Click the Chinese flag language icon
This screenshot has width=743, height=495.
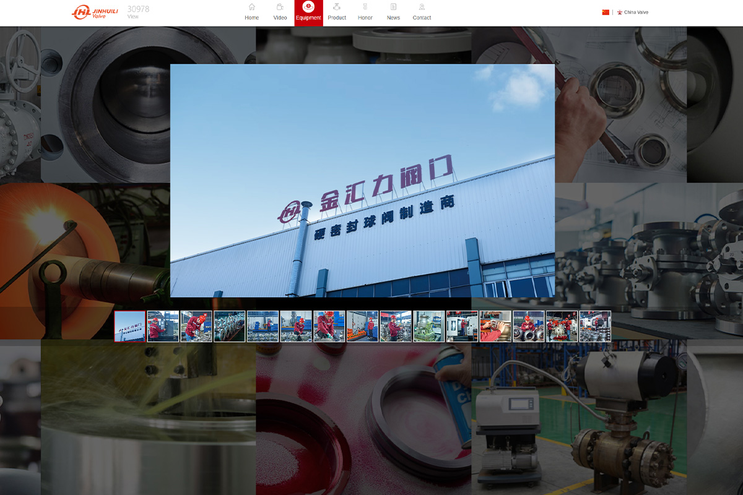(606, 12)
